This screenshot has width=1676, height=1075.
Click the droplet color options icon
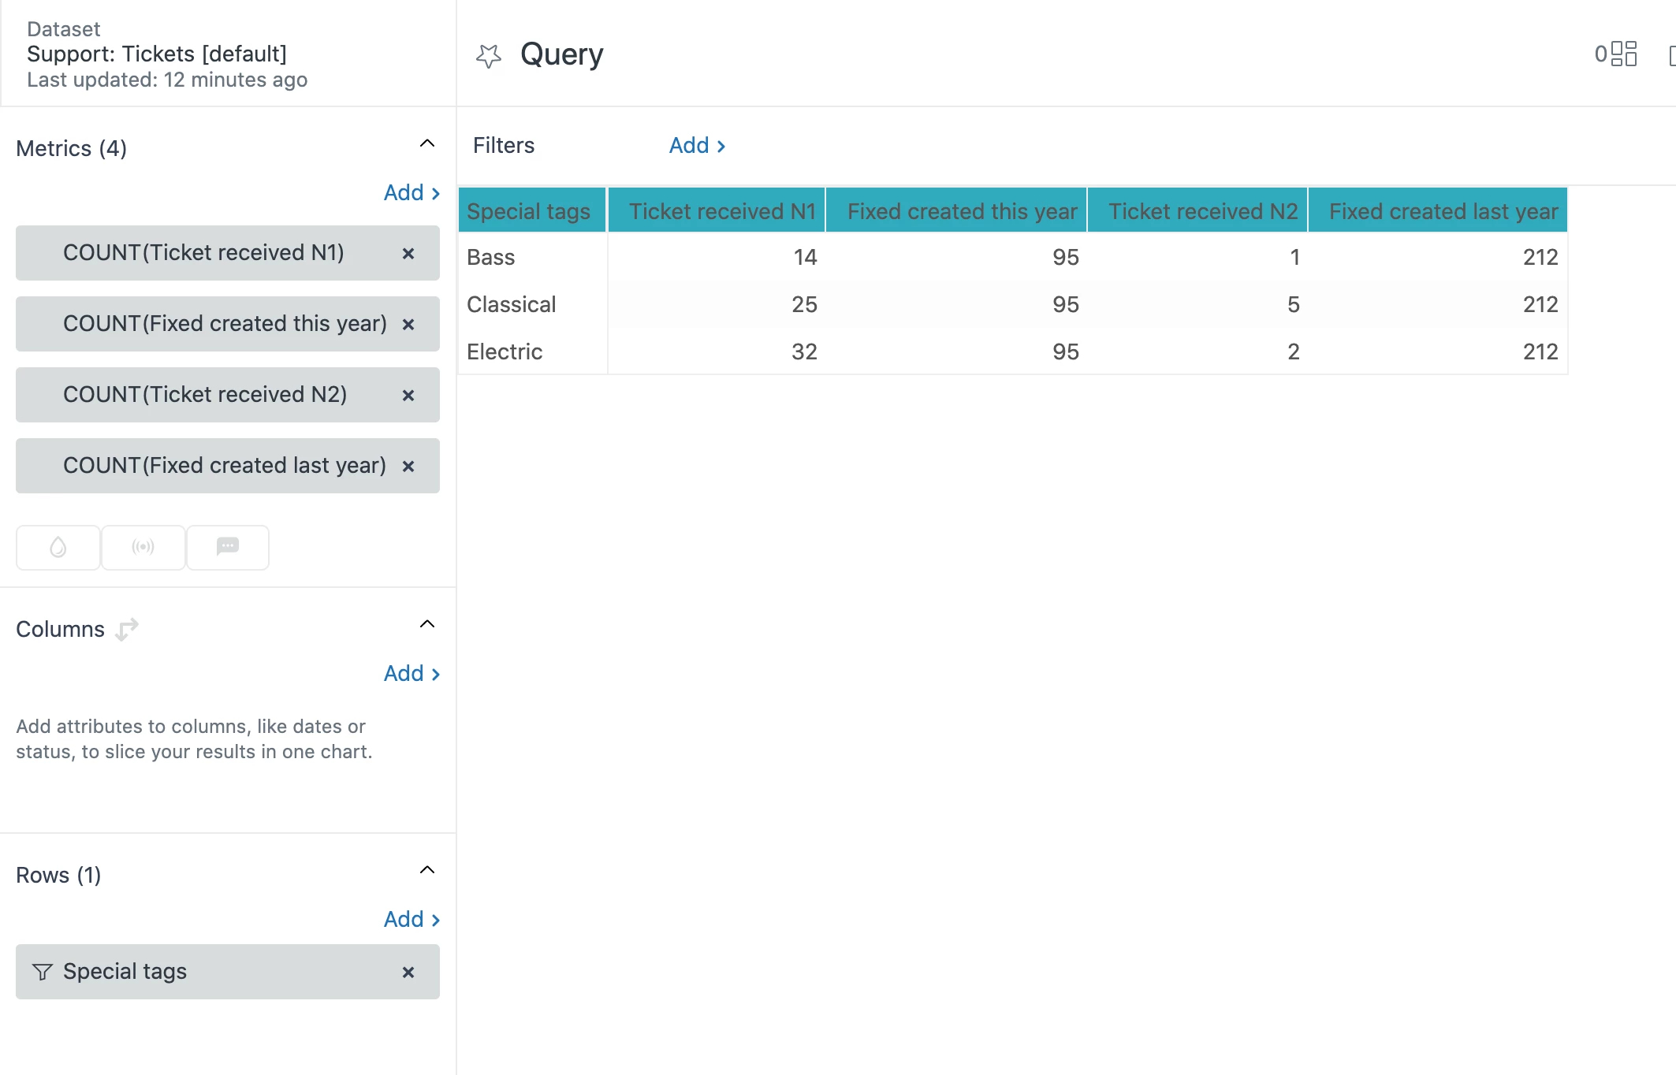58,547
